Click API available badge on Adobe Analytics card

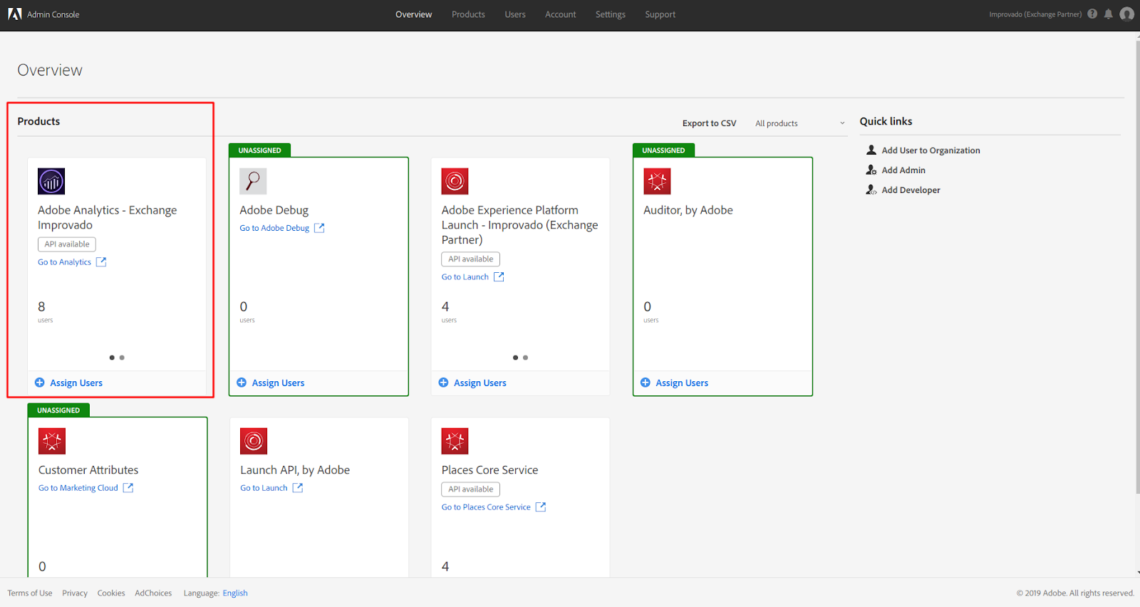(x=67, y=244)
